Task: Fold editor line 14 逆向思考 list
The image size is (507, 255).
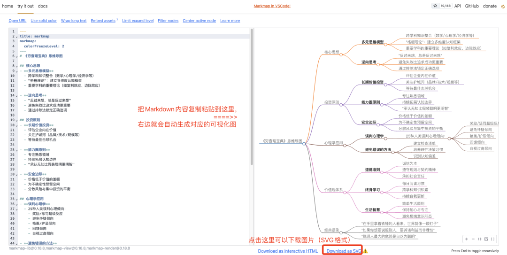Action: click(x=17, y=96)
